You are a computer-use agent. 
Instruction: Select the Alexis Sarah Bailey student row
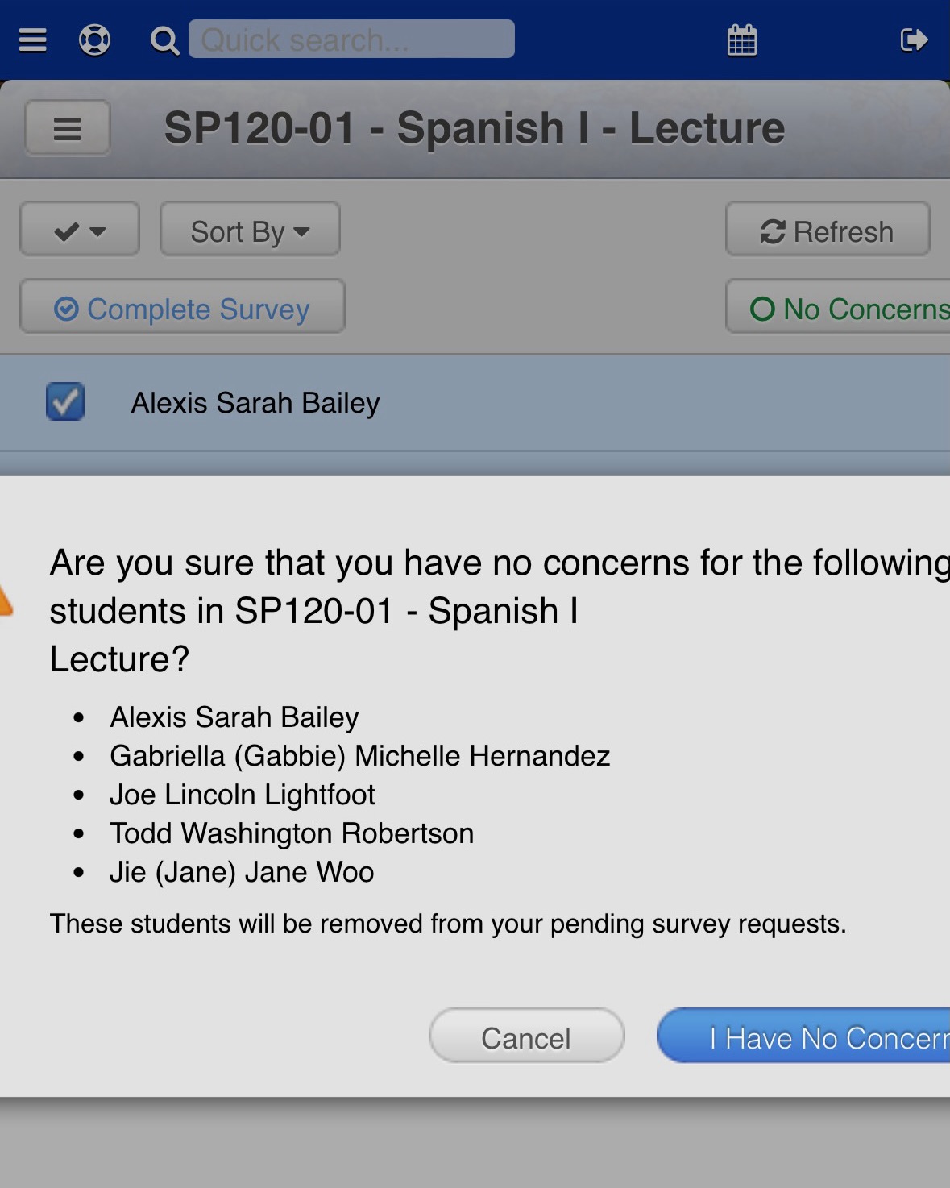tap(483, 402)
